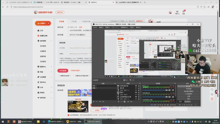
Task: Click 工作室模式 button in OBS
Action: click(189, 94)
